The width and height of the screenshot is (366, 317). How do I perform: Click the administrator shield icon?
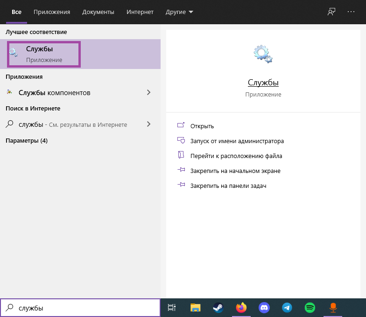[181, 140]
